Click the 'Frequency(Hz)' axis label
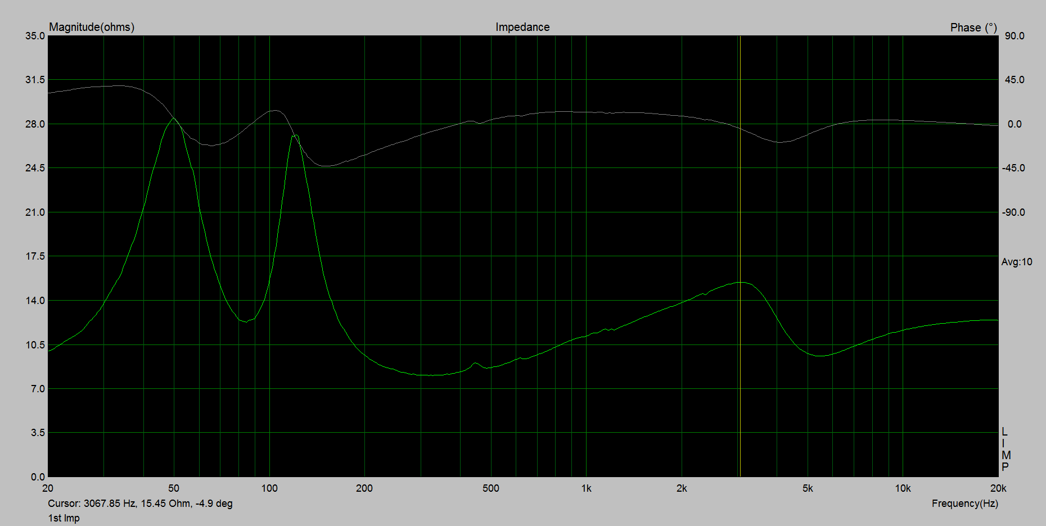The width and height of the screenshot is (1046, 526). point(965,504)
